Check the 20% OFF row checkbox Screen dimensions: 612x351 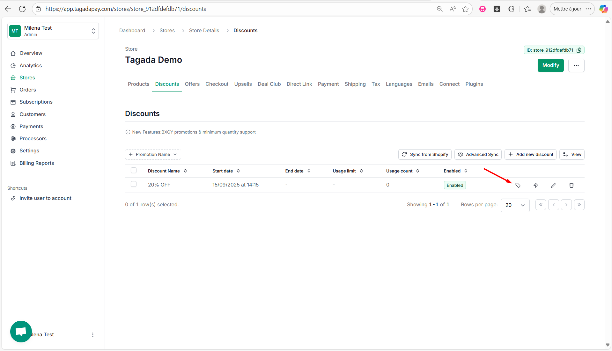[134, 184]
